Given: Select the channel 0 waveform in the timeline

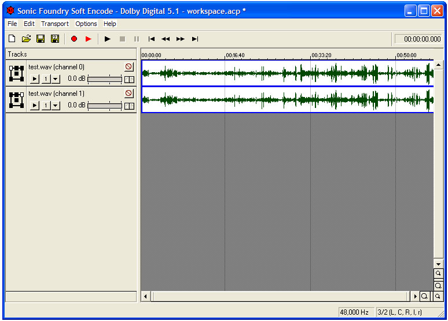Looking at the screenshot, I should point(288,73).
